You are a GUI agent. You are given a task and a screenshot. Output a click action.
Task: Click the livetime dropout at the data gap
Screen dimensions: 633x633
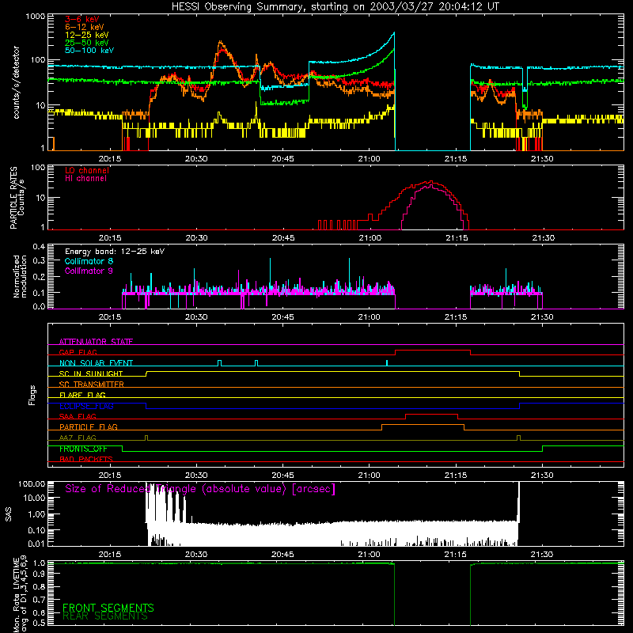432,593
